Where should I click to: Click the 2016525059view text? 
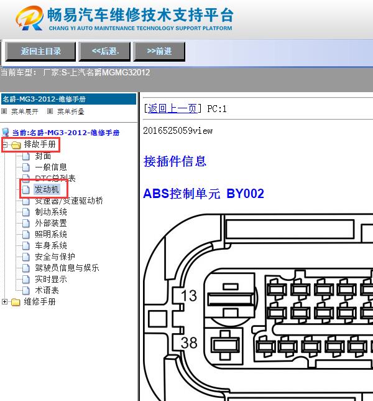pos(178,131)
